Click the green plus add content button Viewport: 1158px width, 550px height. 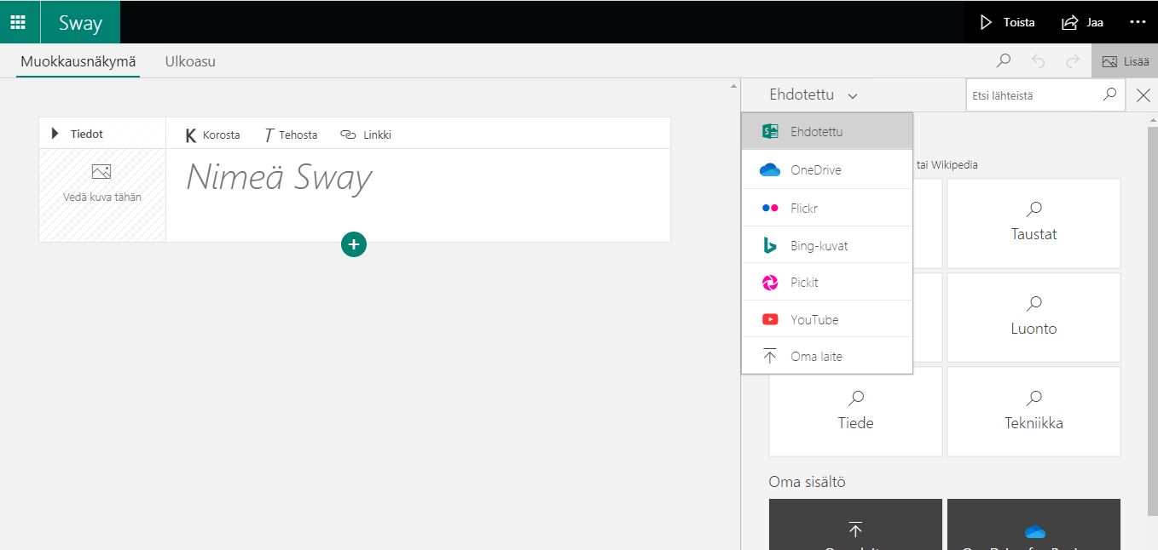point(353,244)
